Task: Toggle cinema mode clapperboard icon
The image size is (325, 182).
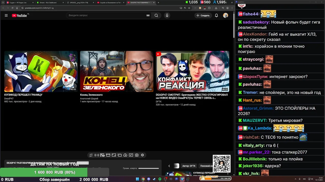Action: 108,155
